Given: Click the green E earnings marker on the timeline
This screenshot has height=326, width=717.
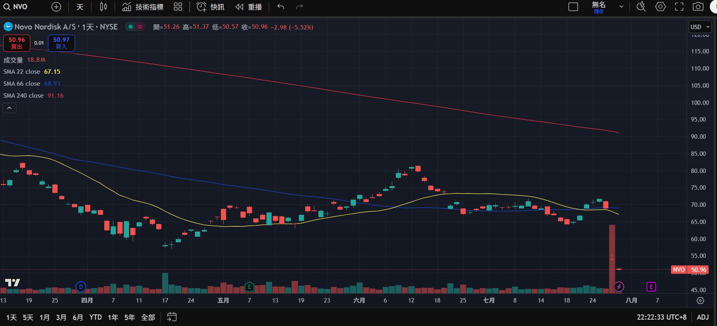Looking at the screenshot, I should pyautogui.click(x=249, y=287).
